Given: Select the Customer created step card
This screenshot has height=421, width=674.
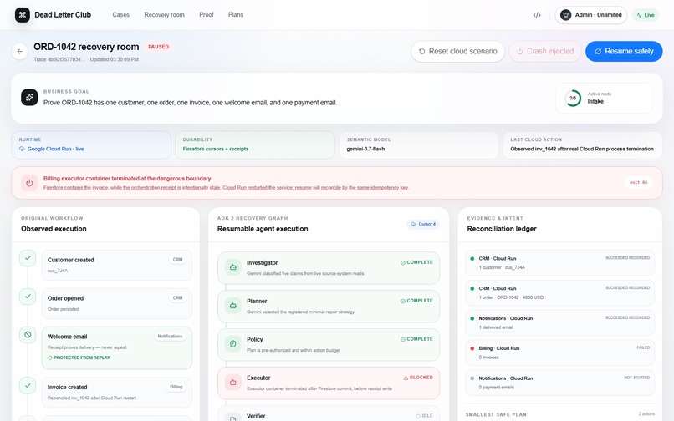Looking at the screenshot, I should [x=117, y=265].
